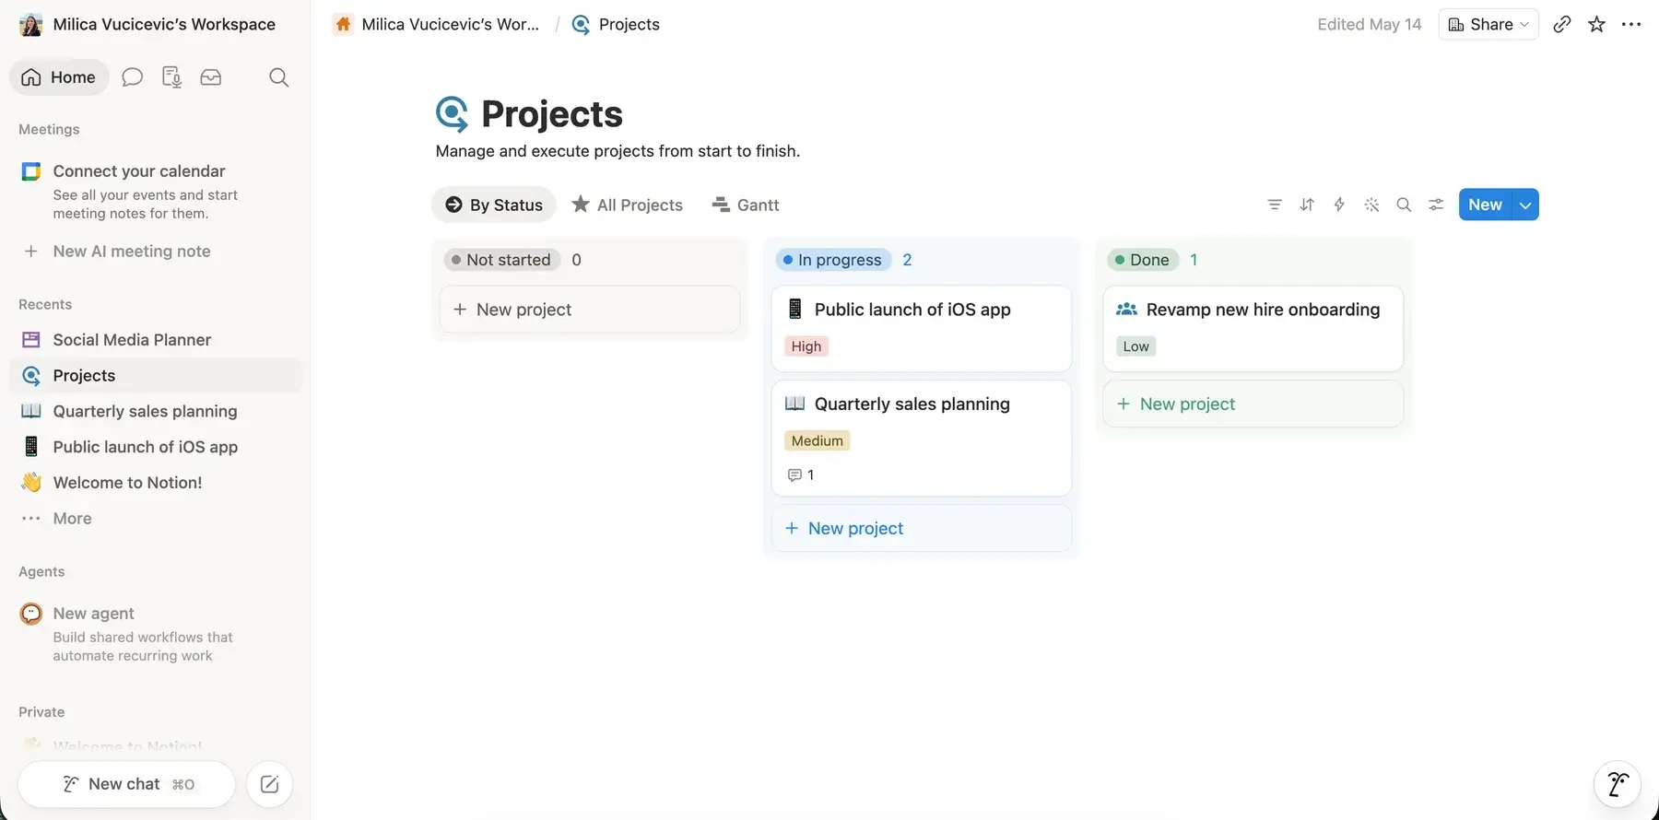Image resolution: width=1659 pixels, height=820 pixels.
Task: Click the Automations lightning bolt icon
Action: tap(1339, 205)
